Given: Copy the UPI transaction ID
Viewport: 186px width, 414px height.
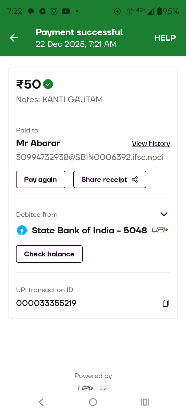Looking at the screenshot, I should point(166,303).
